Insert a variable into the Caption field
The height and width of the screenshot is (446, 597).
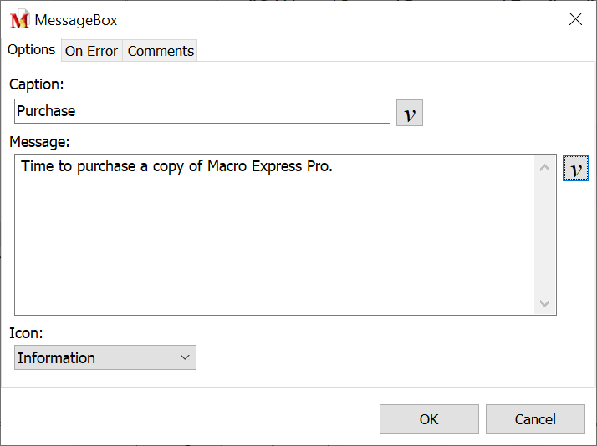(x=410, y=113)
